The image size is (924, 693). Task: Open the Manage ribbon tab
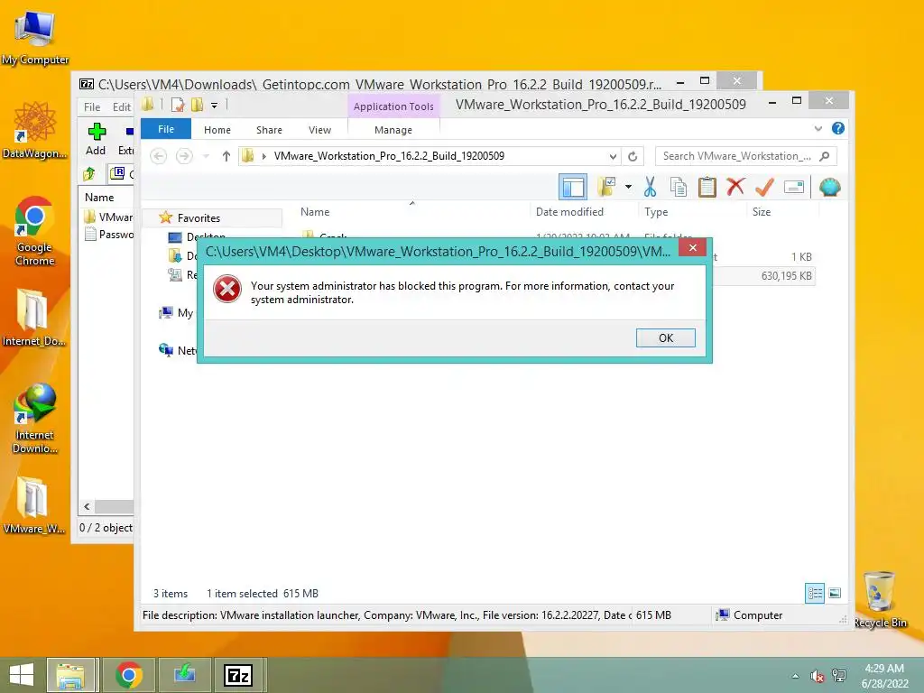click(393, 130)
